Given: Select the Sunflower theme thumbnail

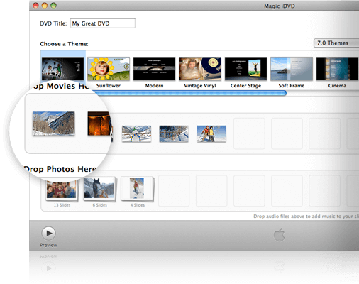Looking at the screenshot, I should pyautogui.click(x=109, y=69).
